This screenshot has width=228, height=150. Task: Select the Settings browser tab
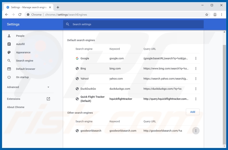point(29,7)
